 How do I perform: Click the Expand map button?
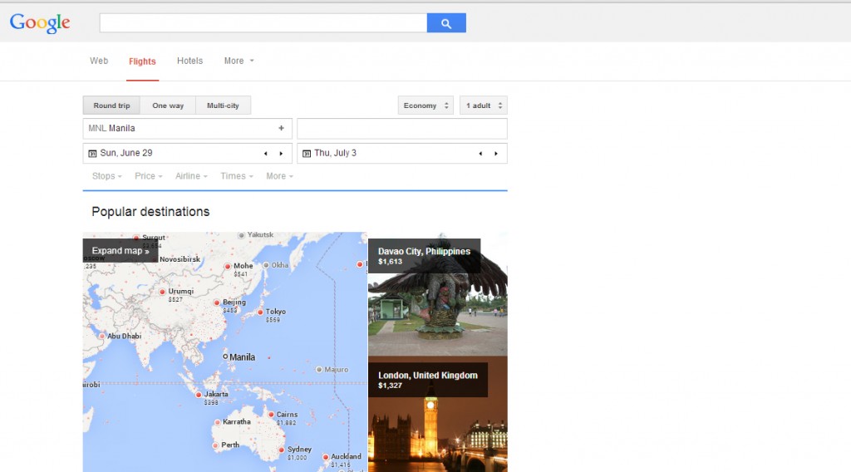[x=121, y=250]
